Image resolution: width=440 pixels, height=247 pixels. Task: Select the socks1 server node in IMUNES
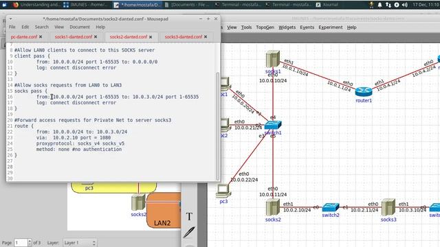pyautogui.click(x=273, y=59)
